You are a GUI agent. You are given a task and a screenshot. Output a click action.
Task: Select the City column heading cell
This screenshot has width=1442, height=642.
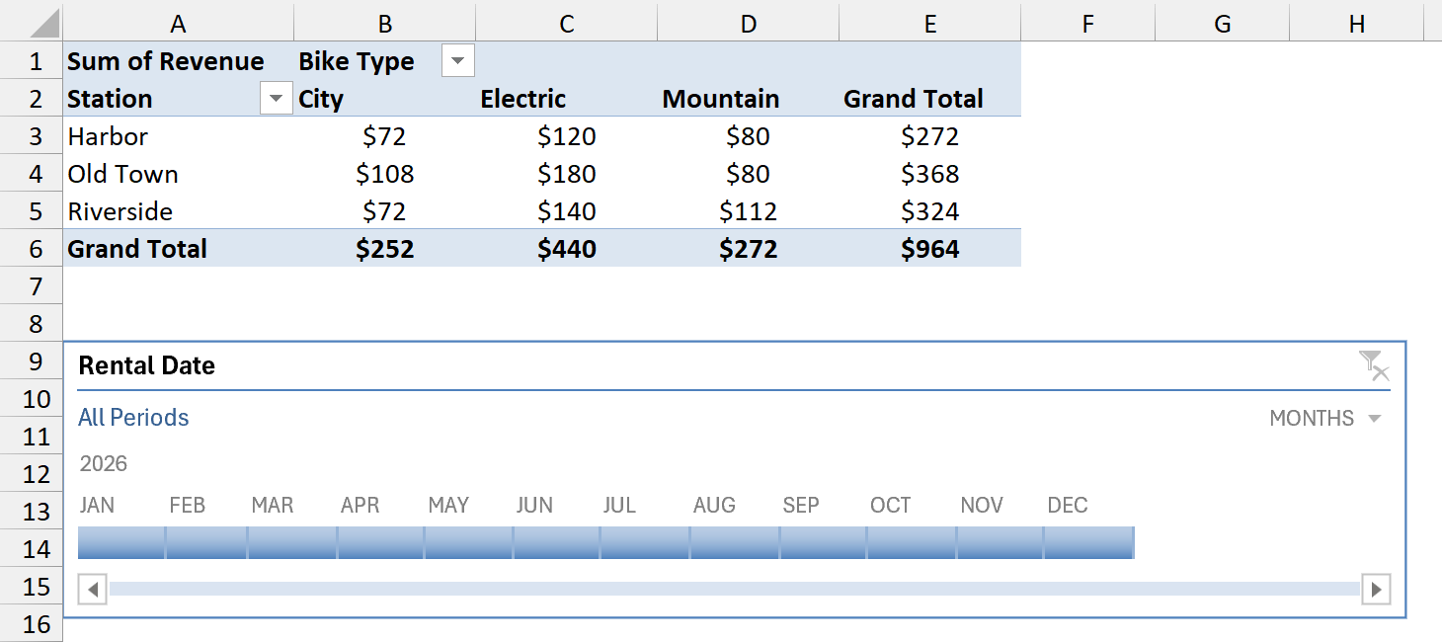385,99
